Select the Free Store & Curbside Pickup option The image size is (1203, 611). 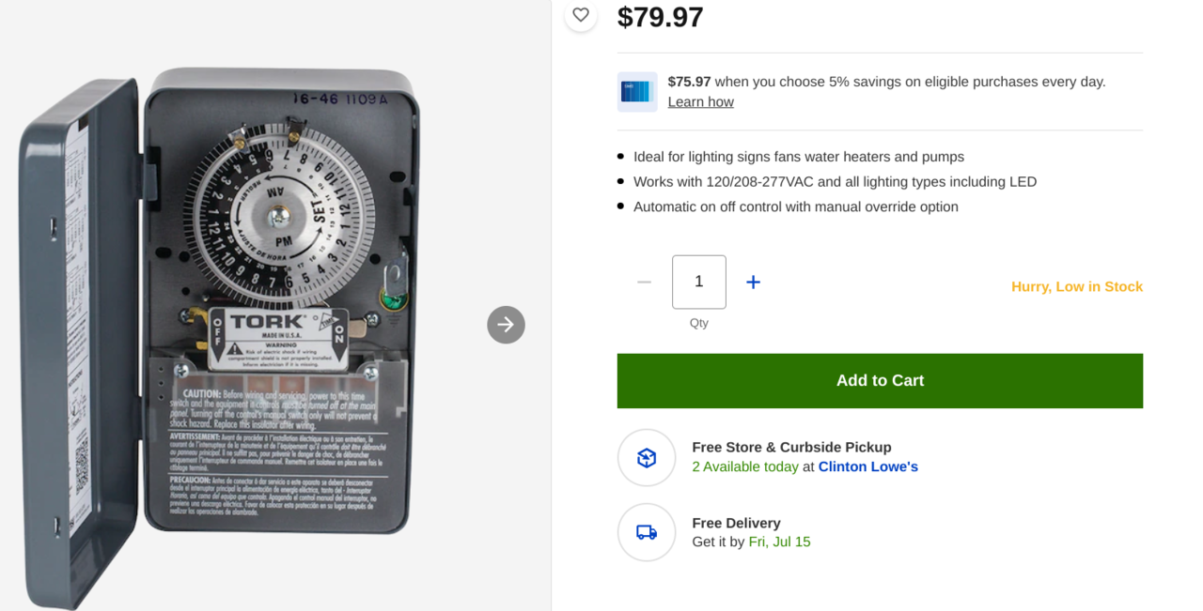pos(791,448)
